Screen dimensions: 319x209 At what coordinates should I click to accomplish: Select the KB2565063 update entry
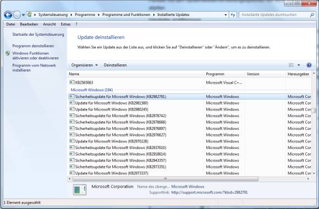(84, 82)
